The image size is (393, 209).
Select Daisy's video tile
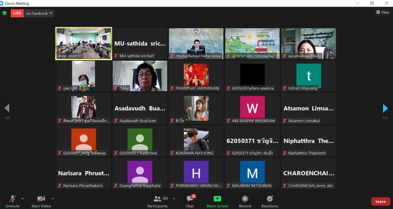pyautogui.click(x=140, y=76)
